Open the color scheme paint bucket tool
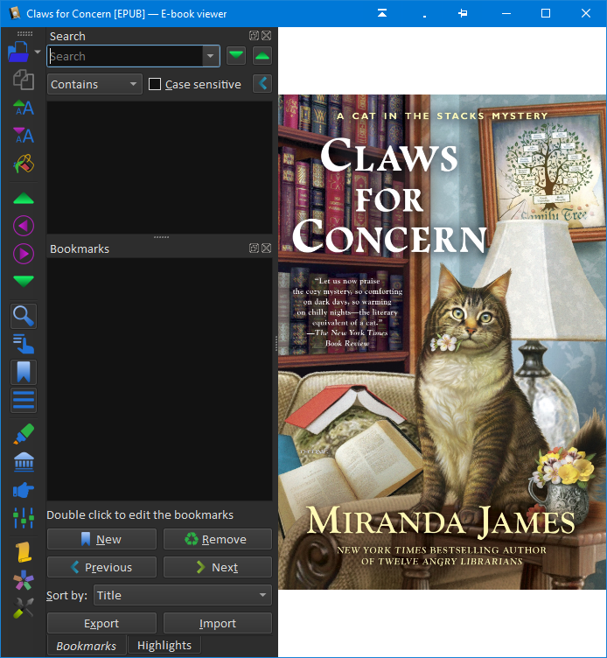This screenshot has height=658, width=607. (24, 164)
